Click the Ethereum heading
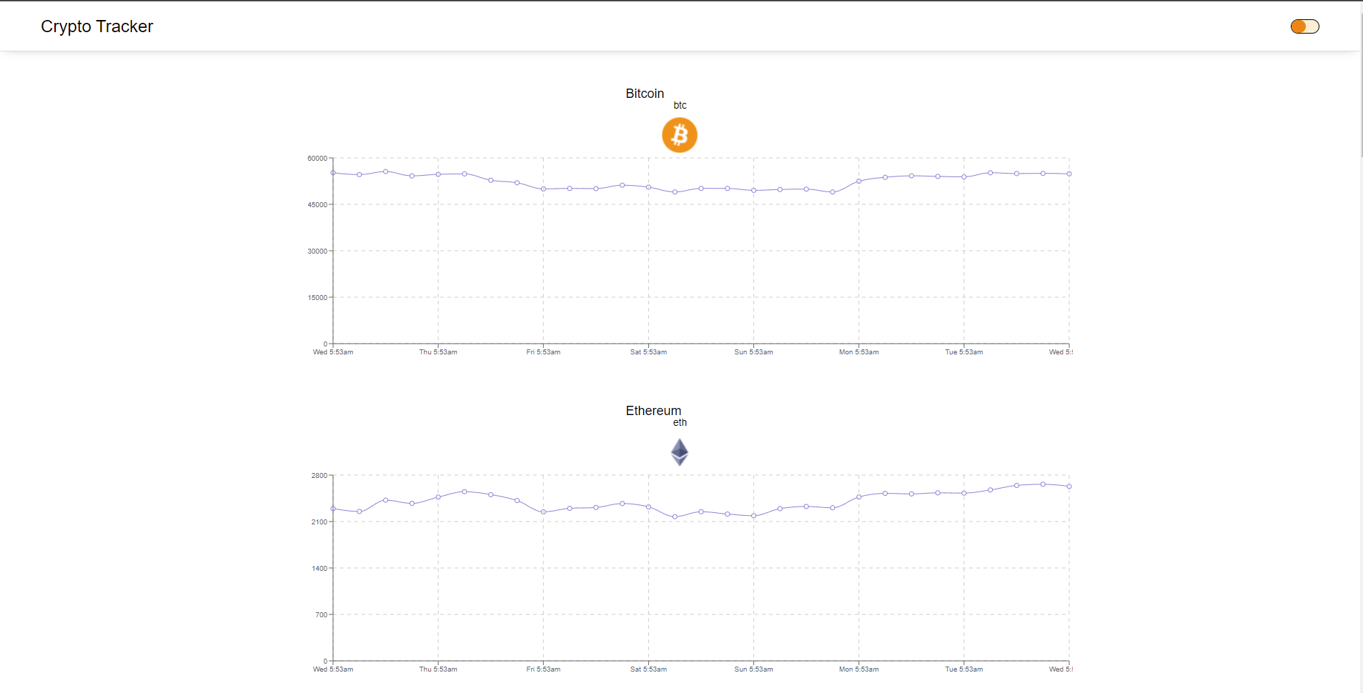1363x693 pixels. pyautogui.click(x=653, y=411)
